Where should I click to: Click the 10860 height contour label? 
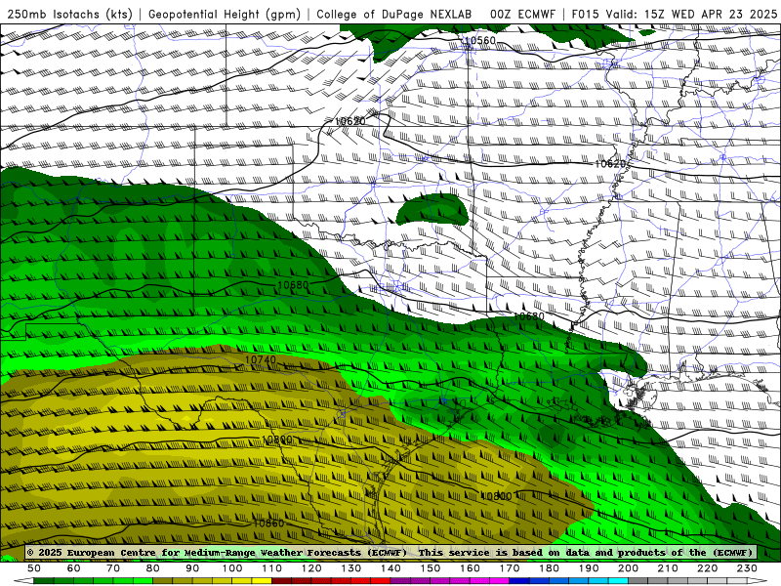[268, 523]
